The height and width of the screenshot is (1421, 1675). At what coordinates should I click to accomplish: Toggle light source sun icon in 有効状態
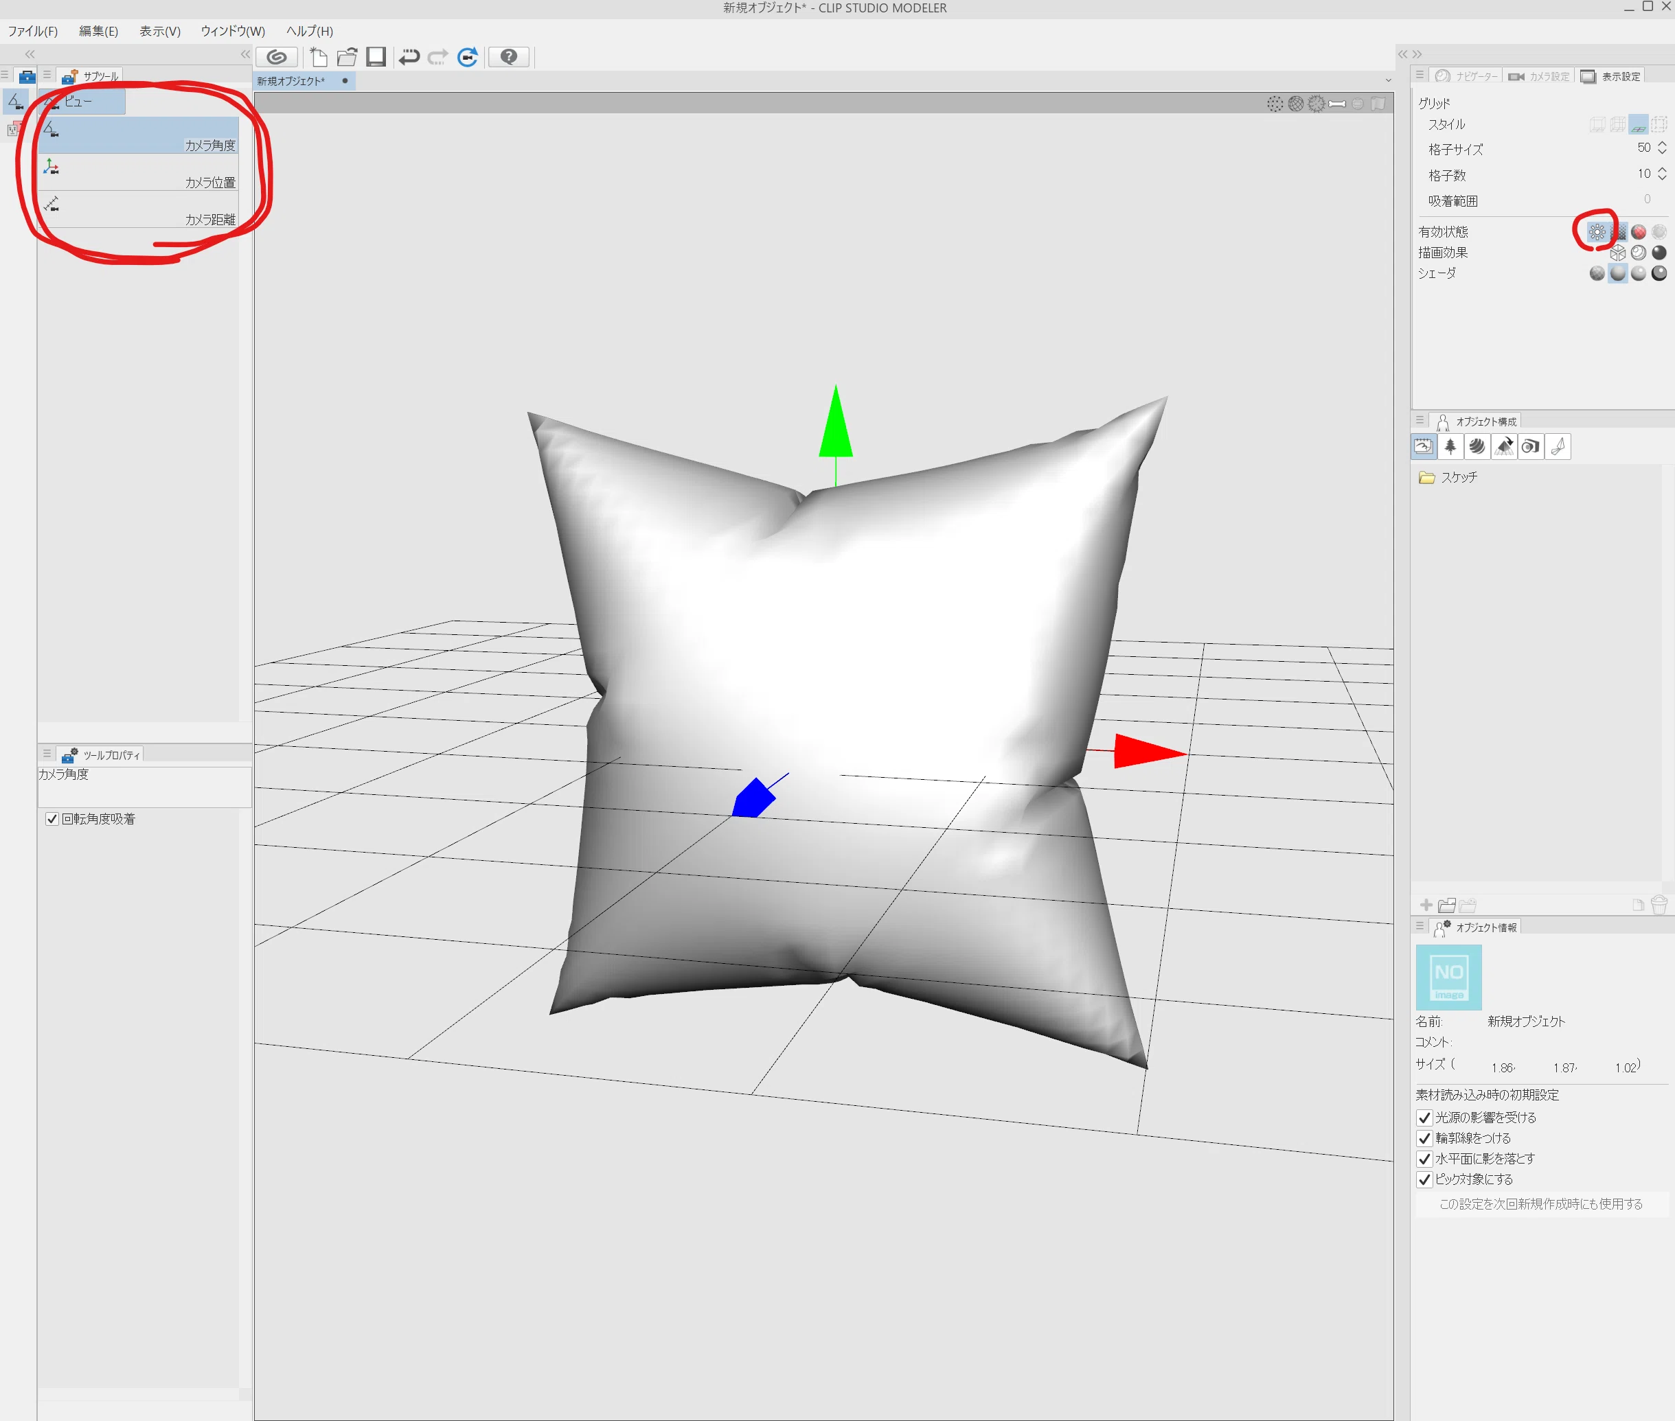pos(1597,232)
